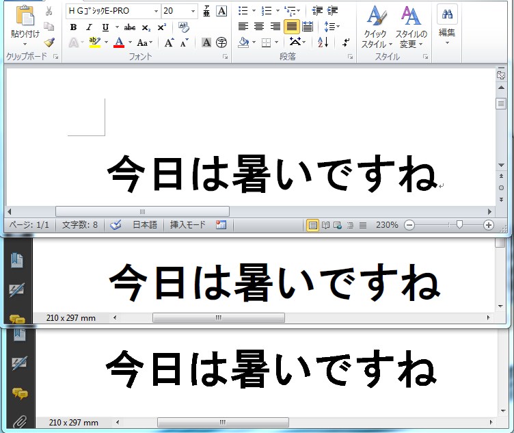Click the Word document horizontal scrollbar thumb

[142, 212]
